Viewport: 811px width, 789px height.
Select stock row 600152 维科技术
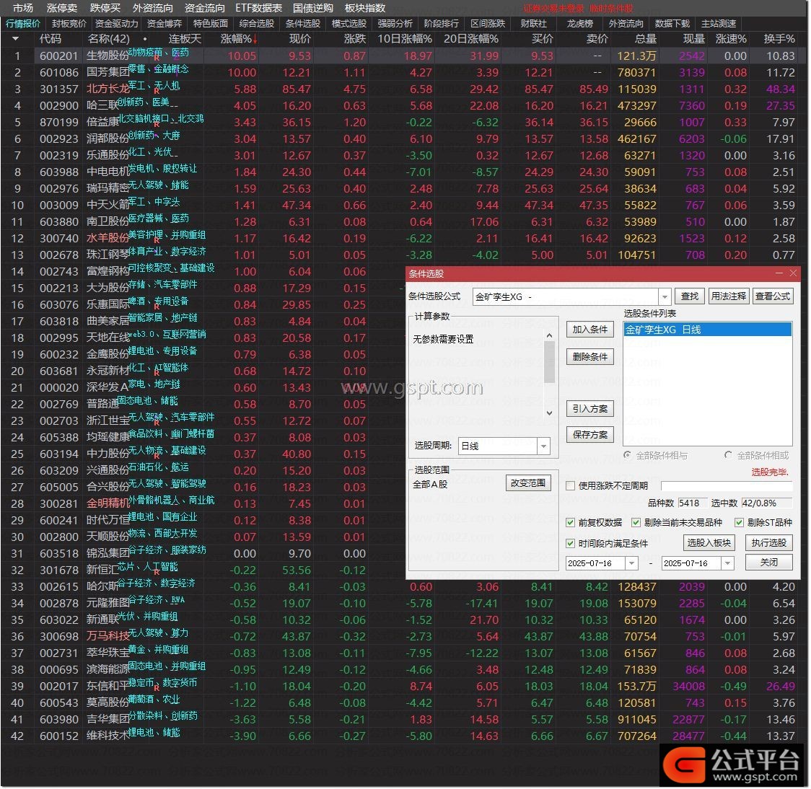(x=405, y=736)
